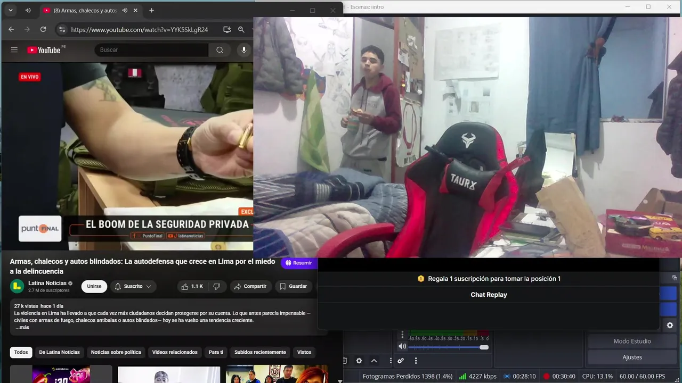Save video with the Guardar button
Viewport: 682px width, 383px height.
[x=294, y=286]
